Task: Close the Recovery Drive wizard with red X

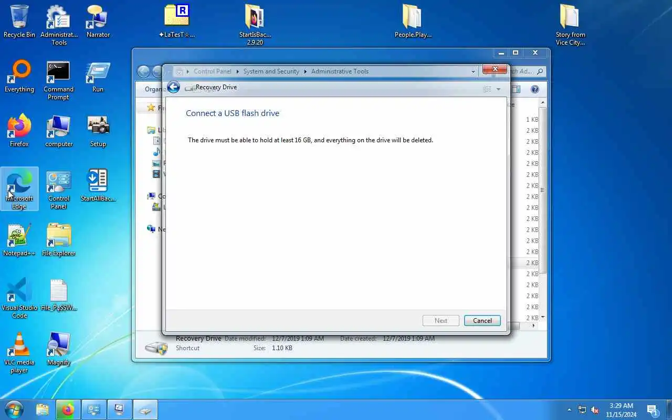Action: (495, 69)
